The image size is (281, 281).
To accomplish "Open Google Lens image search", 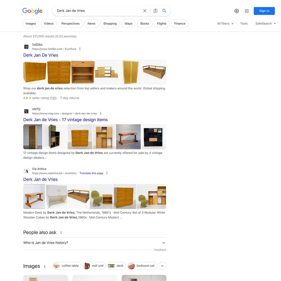I will point(156,11).
